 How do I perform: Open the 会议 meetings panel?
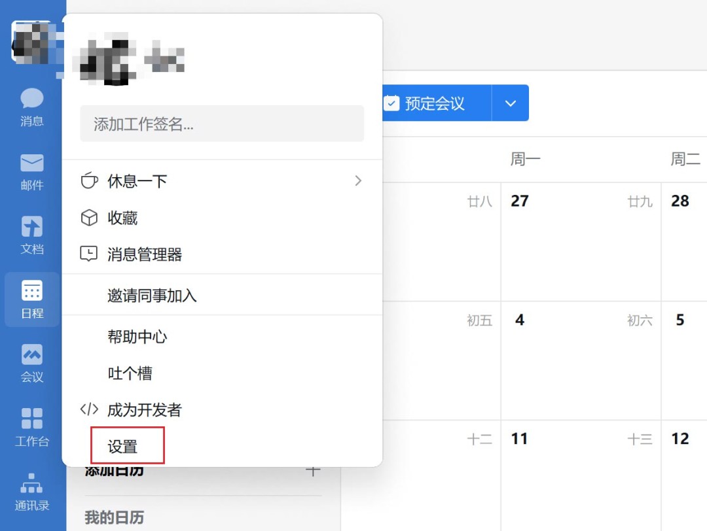click(31, 364)
